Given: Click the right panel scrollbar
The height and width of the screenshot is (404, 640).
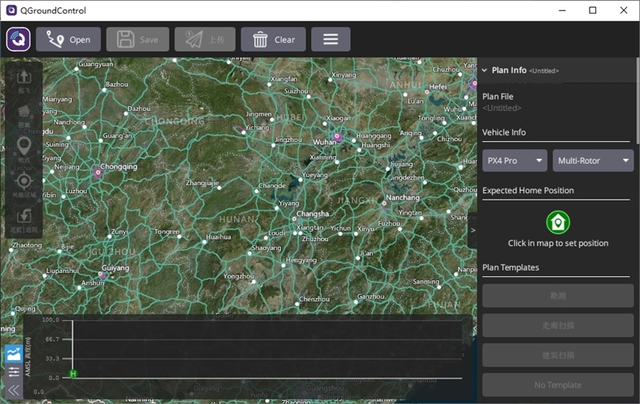Looking at the screenshot, I should click(x=638, y=101).
